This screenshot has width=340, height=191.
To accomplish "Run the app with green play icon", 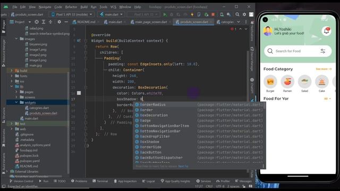I will (x=165, y=14).
